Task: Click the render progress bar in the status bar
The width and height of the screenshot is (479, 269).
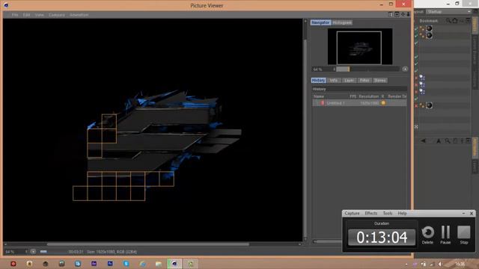Action: click(x=43, y=252)
